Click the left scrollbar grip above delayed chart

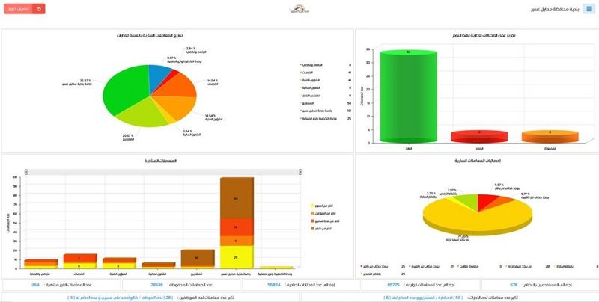pos(26,171)
